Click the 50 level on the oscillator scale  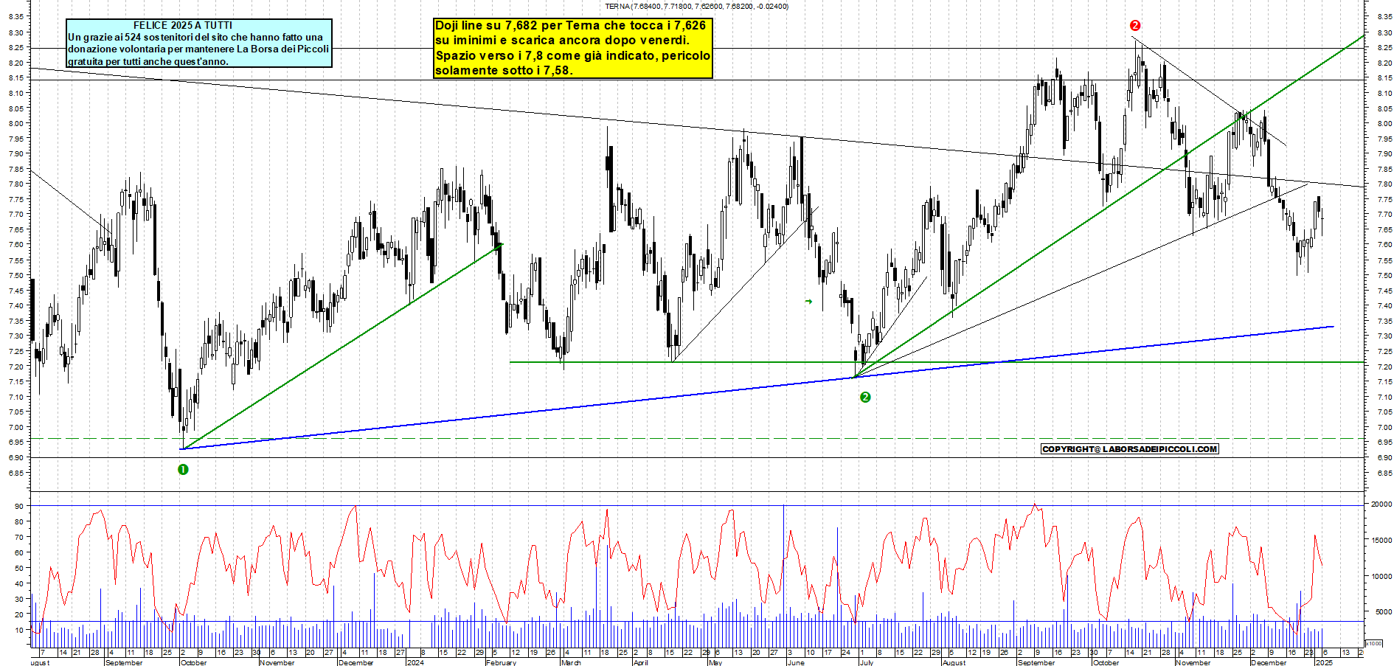point(18,569)
